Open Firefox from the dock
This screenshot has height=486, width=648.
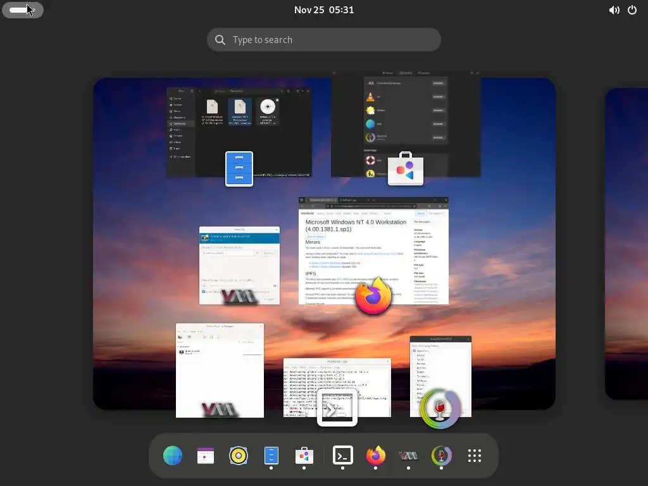[x=375, y=456]
